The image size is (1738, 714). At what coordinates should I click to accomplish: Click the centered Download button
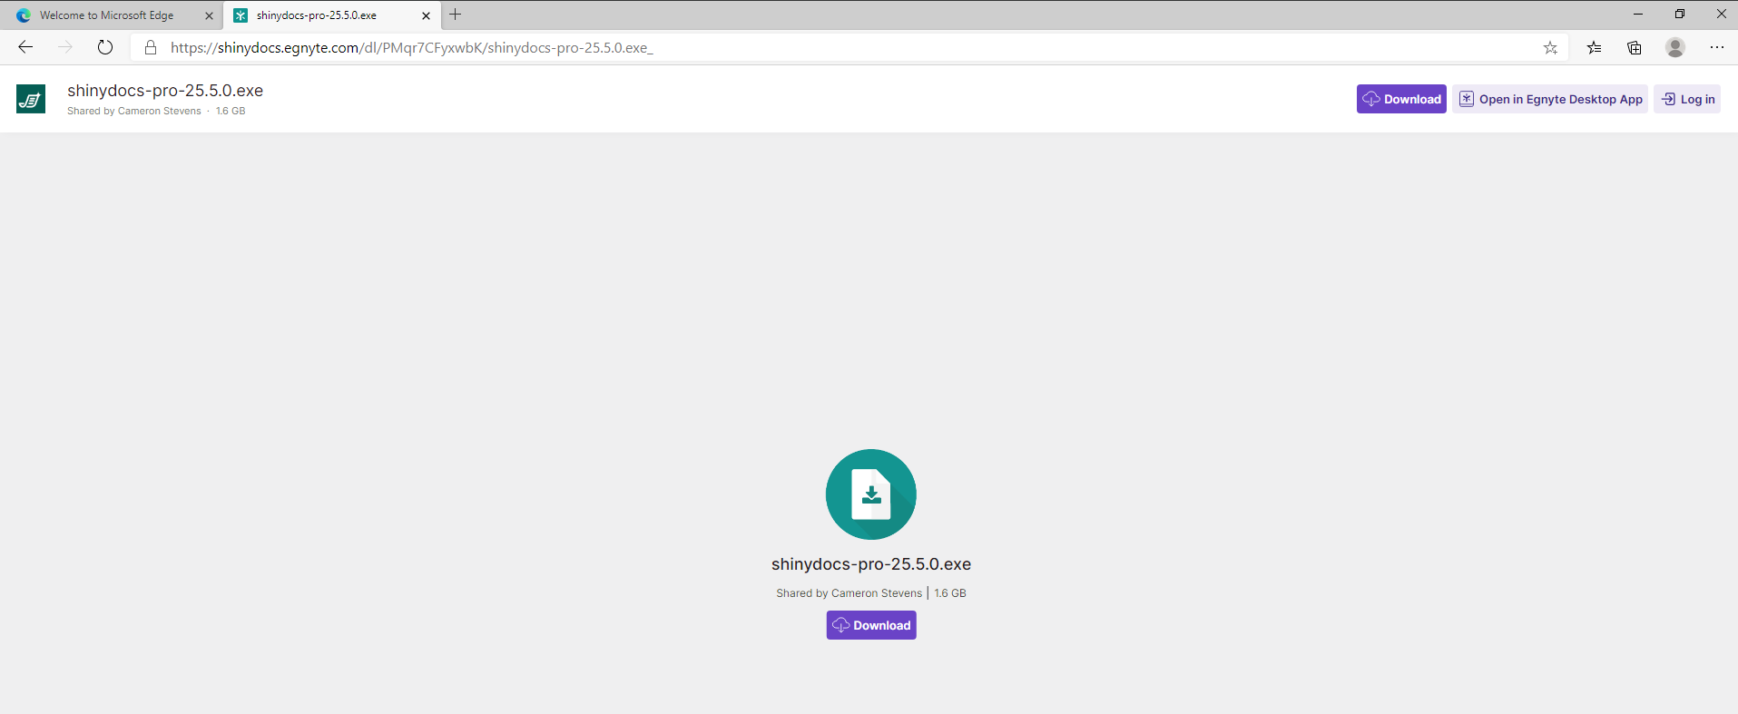[x=870, y=625]
